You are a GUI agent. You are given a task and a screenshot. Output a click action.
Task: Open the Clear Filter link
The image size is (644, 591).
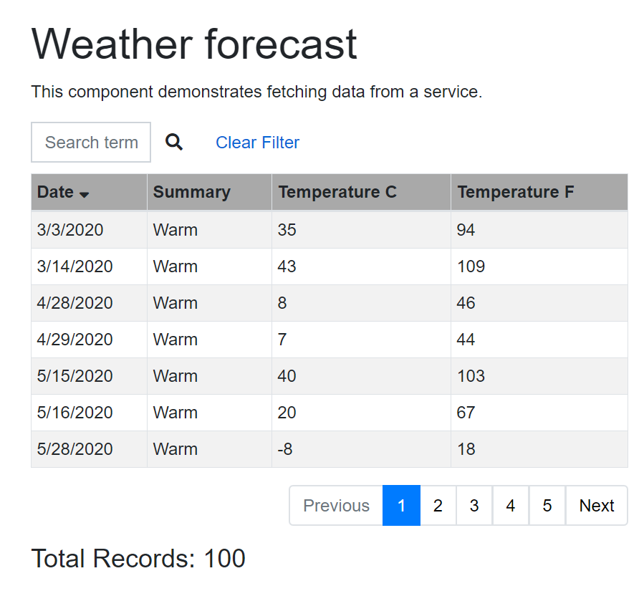pos(257,143)
